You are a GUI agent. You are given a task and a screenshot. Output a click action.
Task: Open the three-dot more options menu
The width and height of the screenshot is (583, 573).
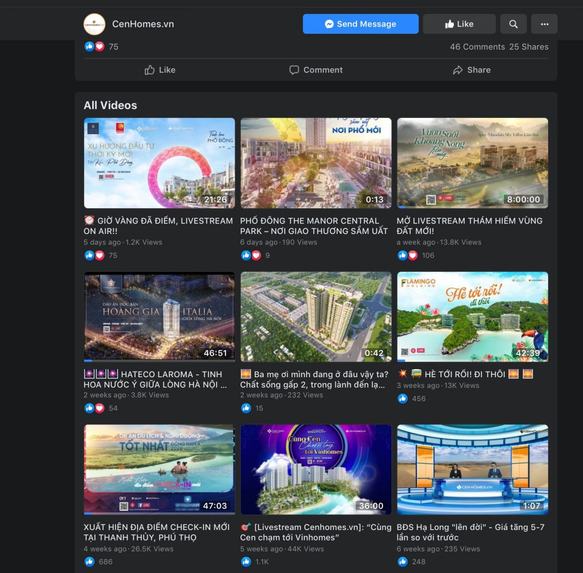tap(544, 24)
